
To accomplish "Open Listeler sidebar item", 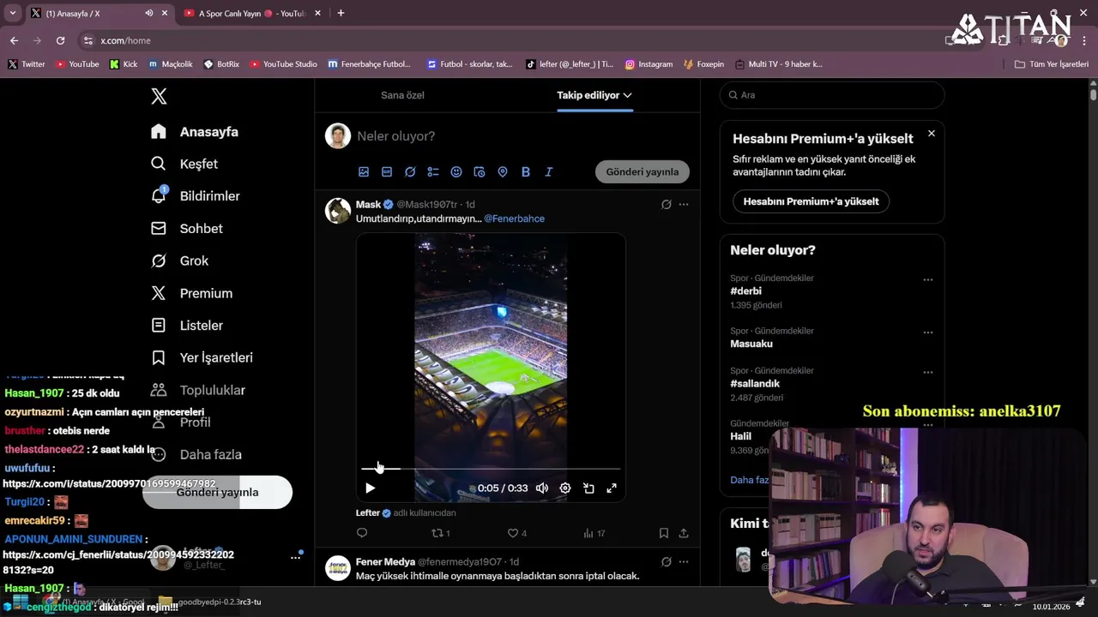I will 187,326.
